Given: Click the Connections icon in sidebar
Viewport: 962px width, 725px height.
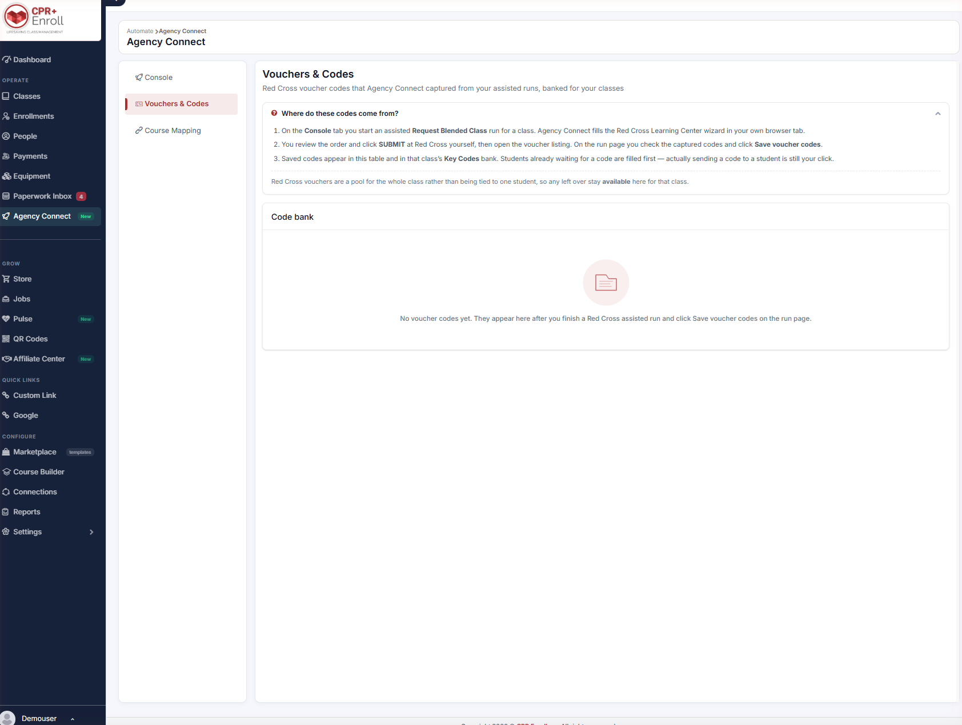Looking at the screenshot, I should coord(6,492).
